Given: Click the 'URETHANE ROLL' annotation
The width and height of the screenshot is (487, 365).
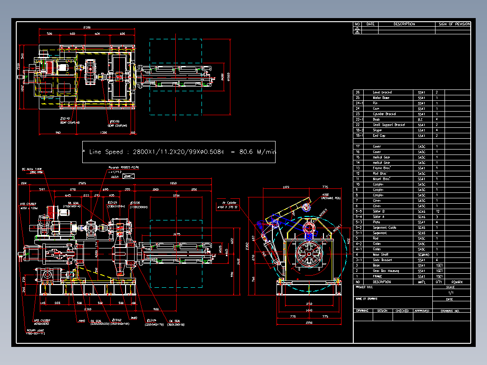Looking at the screenshot, I should pos(331,198).
